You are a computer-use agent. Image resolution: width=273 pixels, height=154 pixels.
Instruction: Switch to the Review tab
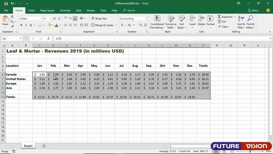(91, 10)
